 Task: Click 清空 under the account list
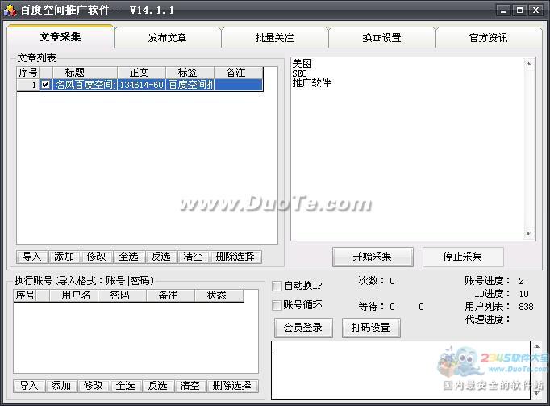[190, 386]
